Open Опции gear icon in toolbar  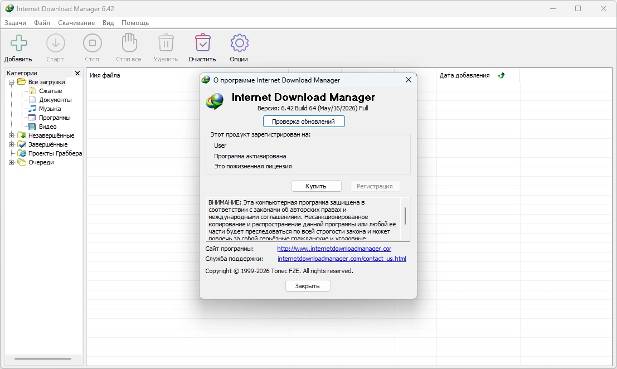point(239,43)
